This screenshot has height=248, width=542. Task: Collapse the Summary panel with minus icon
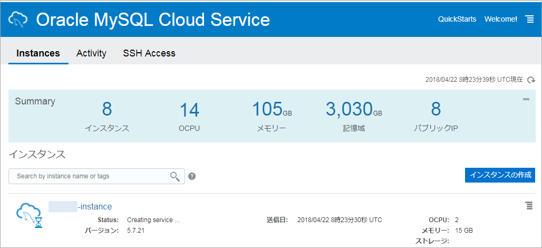526,100
